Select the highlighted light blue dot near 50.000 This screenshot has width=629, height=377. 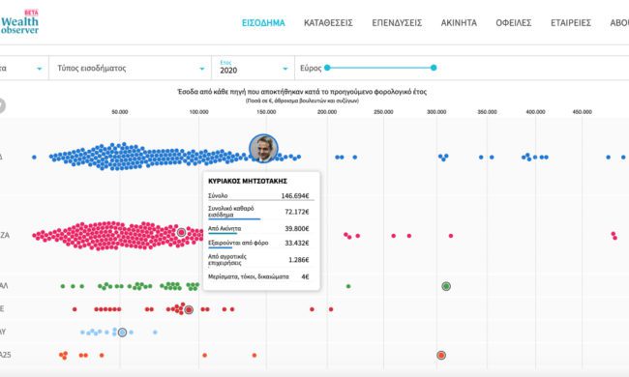pyautogui.click(x=122, y=333)
